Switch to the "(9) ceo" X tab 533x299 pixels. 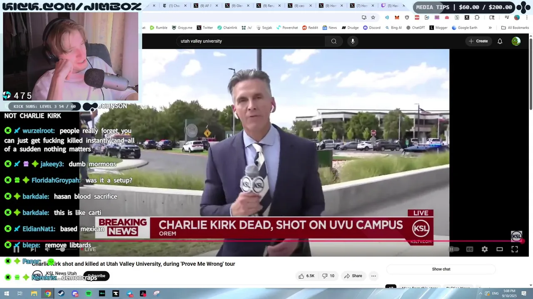(299, 6)
